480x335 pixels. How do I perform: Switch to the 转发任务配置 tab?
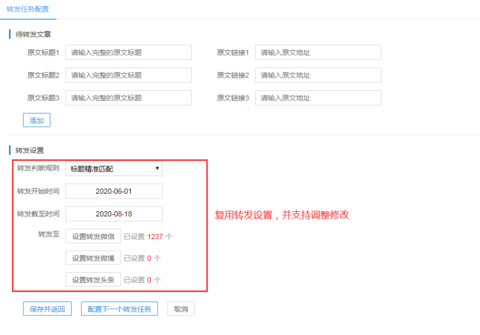[28, 9]
